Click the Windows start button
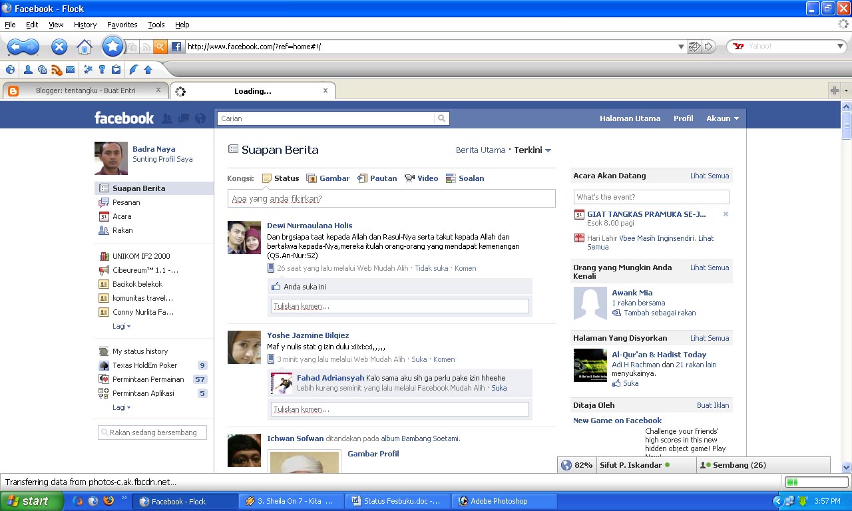Screen dimensions: 852x511 [31, 501]
